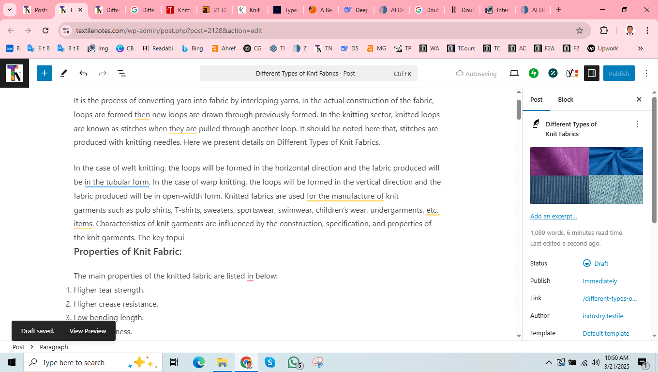Image resolution: width=658 pixels, height=372 pixels.
Task: Click the View Preview link
Action: point(88,331)
